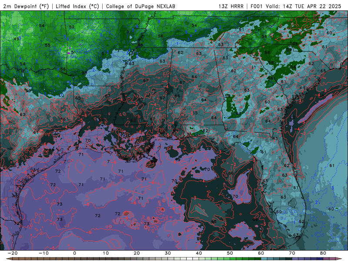Image resolution: width=348 pixels, height=261 pixels.
Task: Click the '40' label on the color scale
Action: 199,253
